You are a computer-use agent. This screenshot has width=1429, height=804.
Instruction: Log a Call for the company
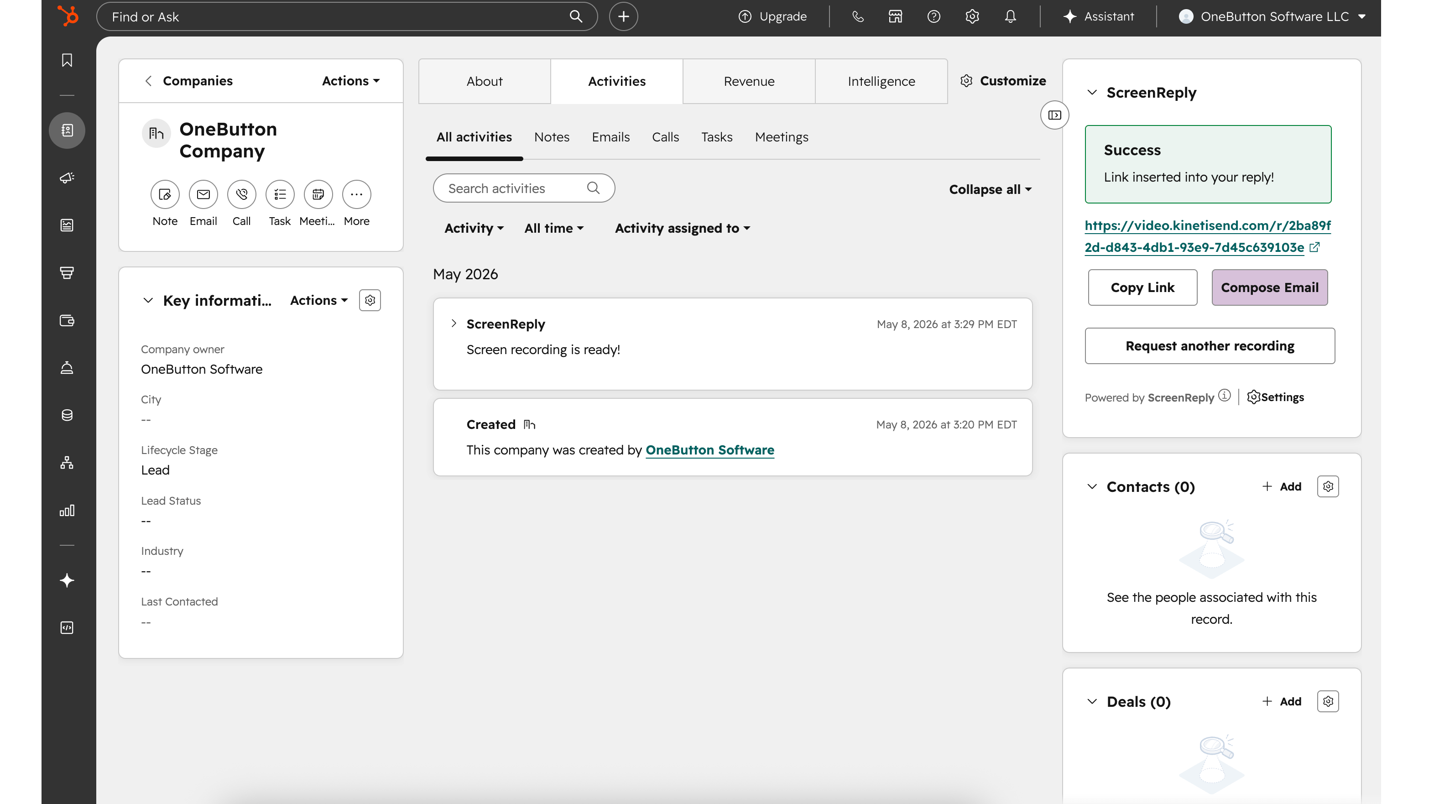(241, 194)
